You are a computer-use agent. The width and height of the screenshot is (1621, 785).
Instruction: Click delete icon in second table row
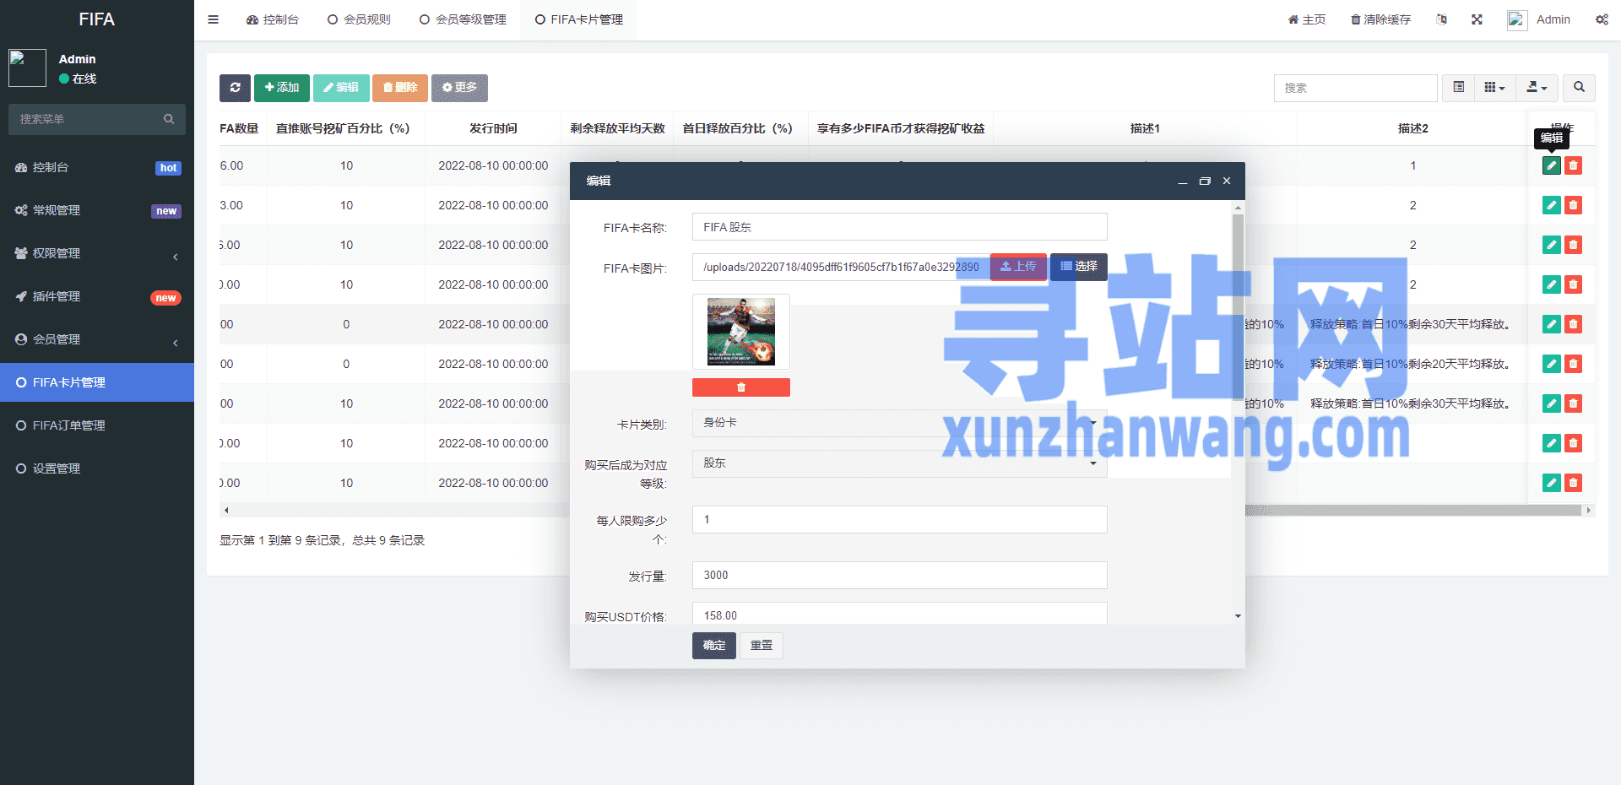[1573, 205]
